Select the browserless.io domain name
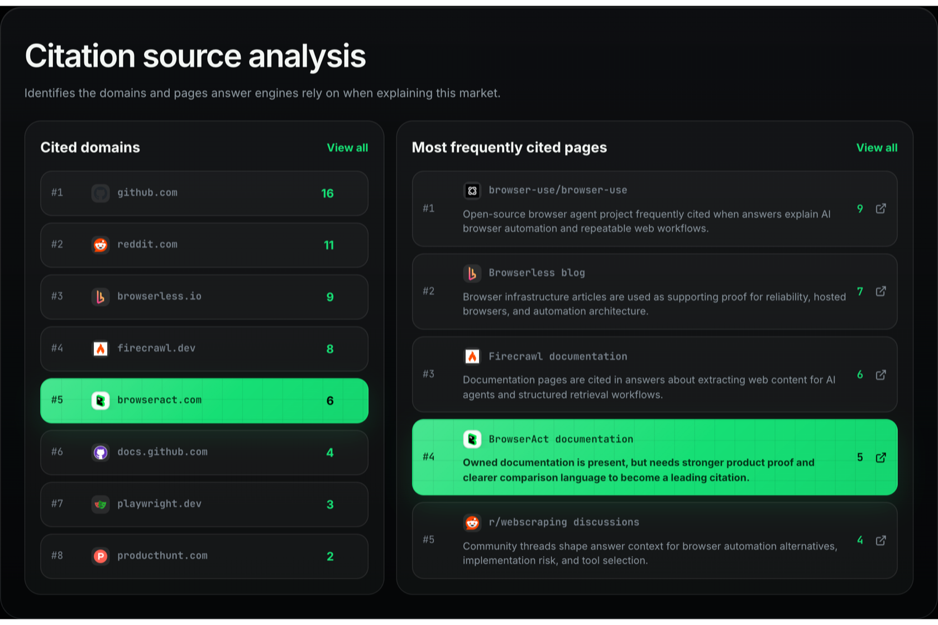 coord(159,296)
